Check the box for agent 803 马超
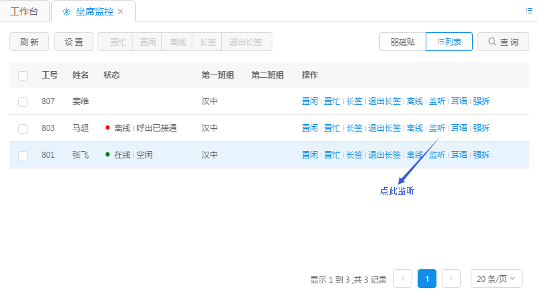The image size is (538, 292). click(x=23, y=128)
